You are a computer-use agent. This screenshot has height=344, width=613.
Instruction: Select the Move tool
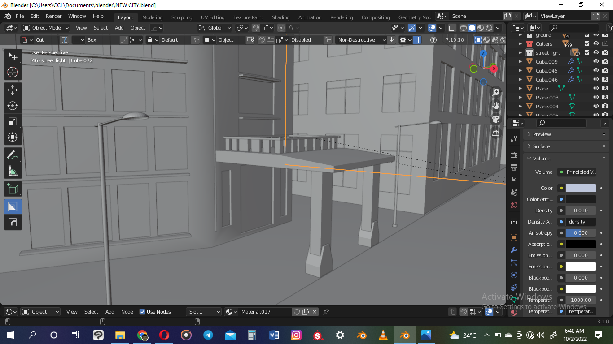(x=13, y=90)
